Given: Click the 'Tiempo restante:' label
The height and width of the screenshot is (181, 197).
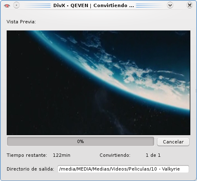Looking at the screenshot, I should click(x=27, y=155).
